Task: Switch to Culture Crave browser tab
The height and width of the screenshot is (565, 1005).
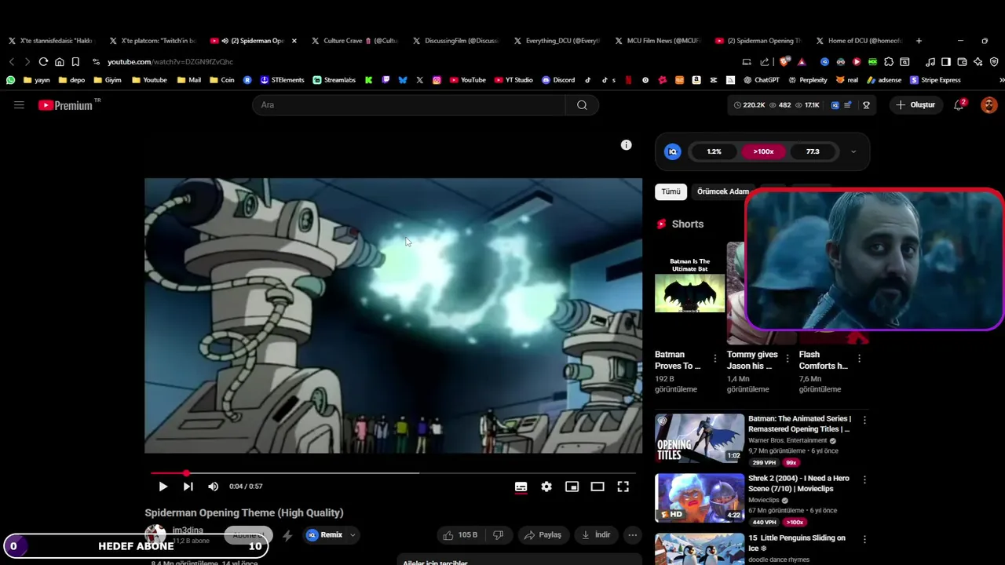Action: tap(355, 41)
